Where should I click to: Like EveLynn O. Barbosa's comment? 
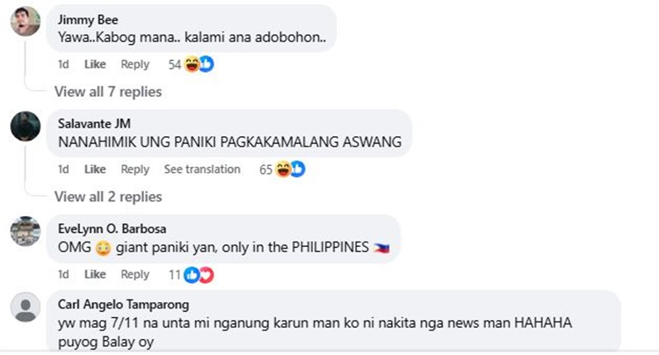point(95,274)
